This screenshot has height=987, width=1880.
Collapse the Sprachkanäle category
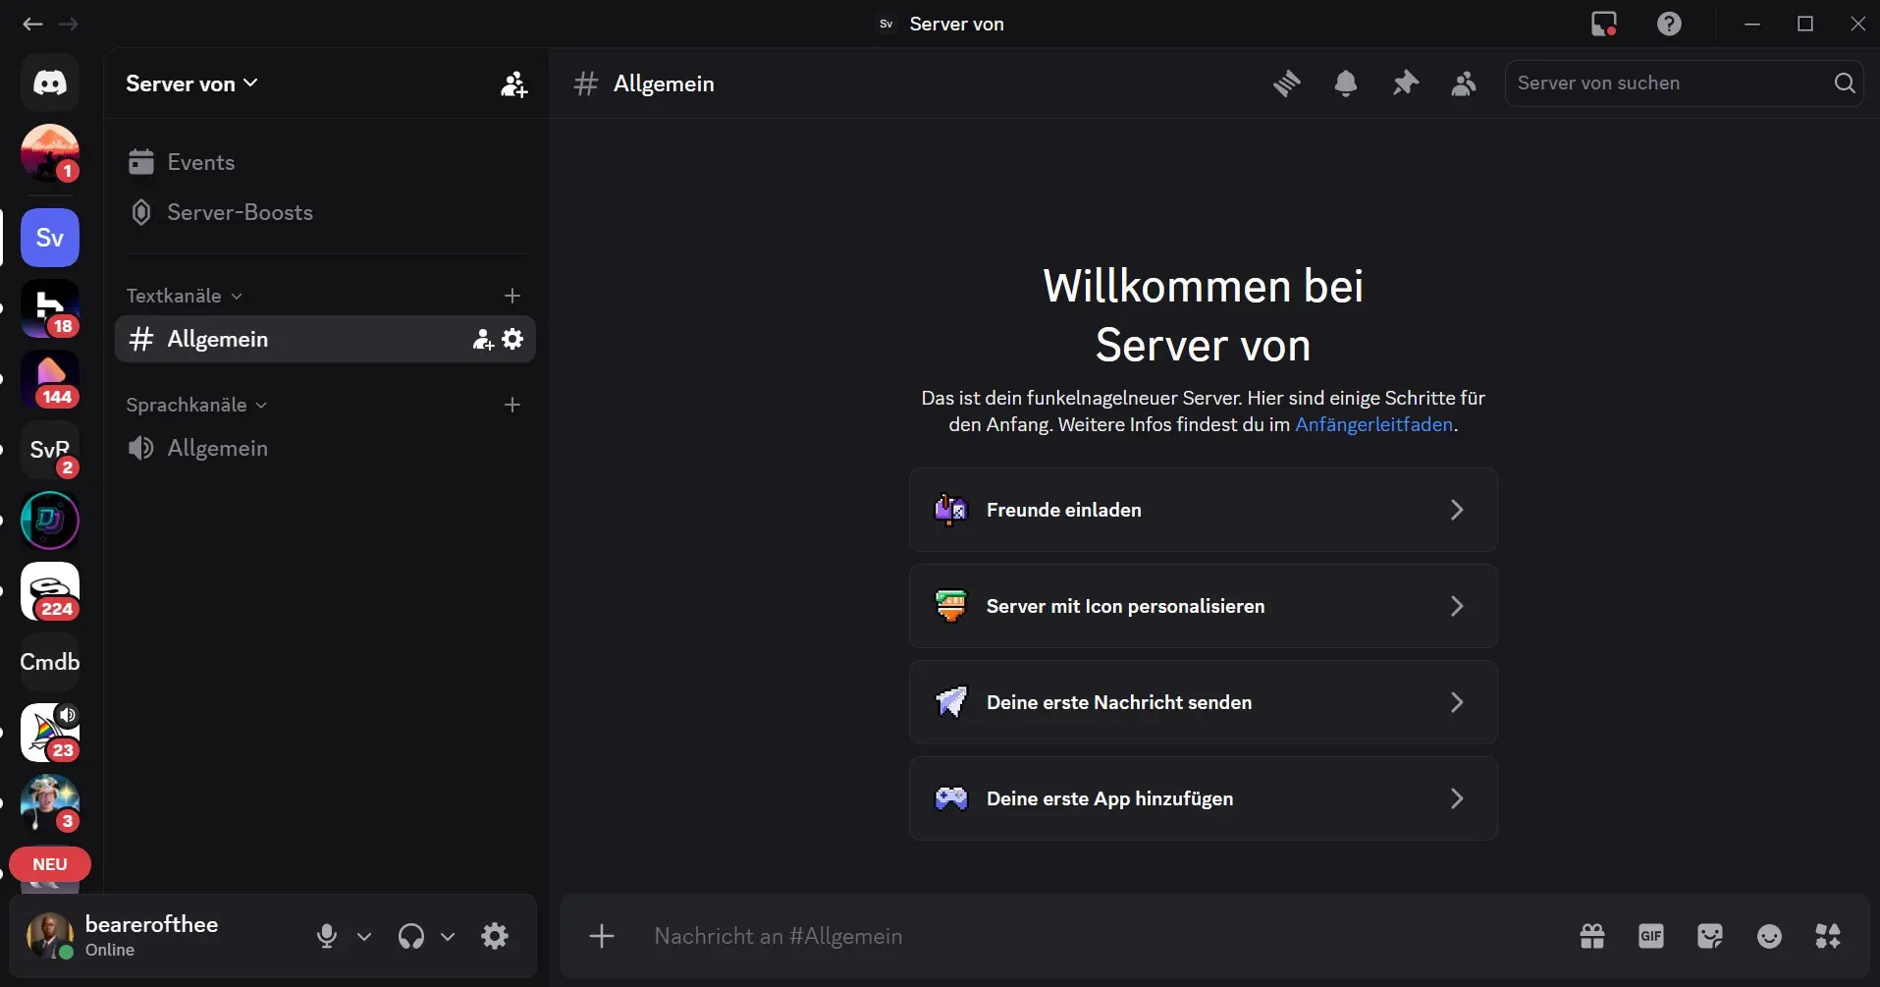[195, 405]
